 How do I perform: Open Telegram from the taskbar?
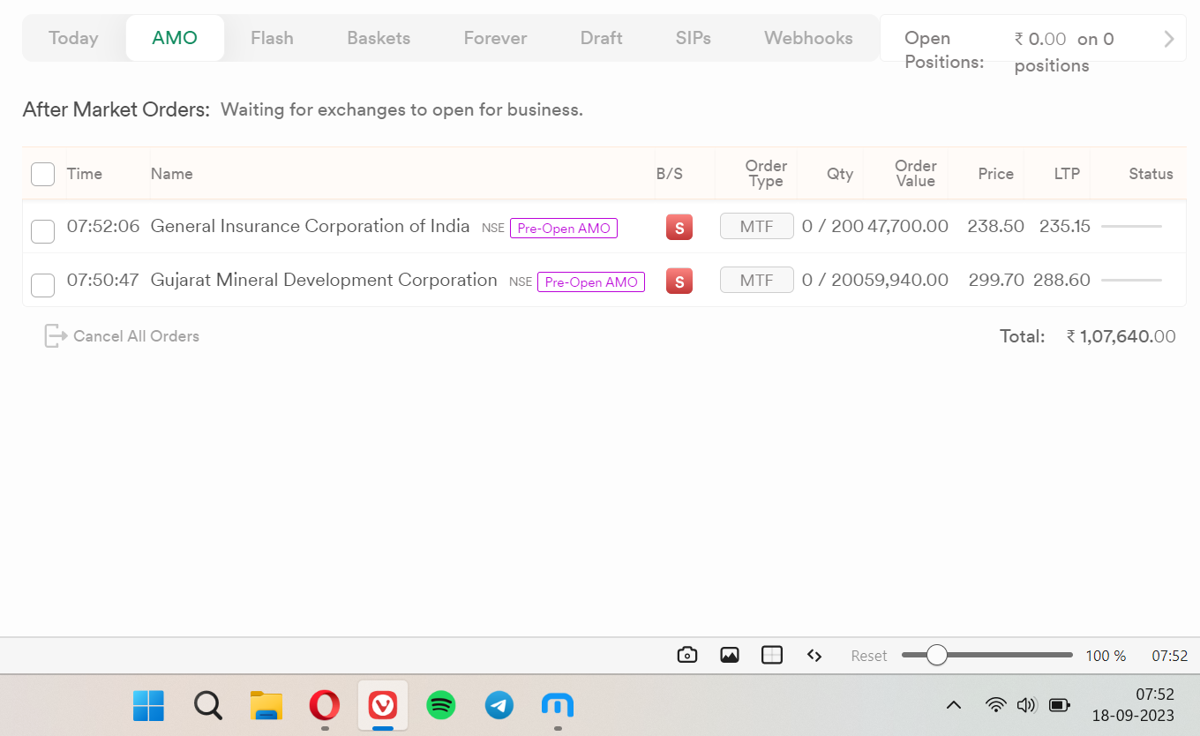click(x=499, y=705)
